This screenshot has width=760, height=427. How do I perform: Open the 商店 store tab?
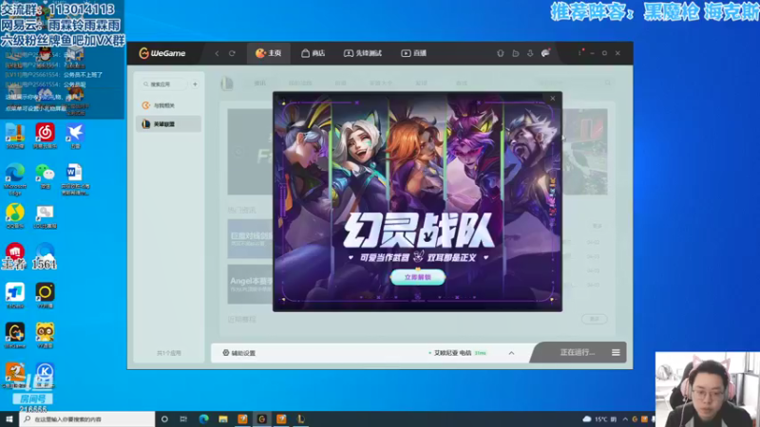pos(313,53)
